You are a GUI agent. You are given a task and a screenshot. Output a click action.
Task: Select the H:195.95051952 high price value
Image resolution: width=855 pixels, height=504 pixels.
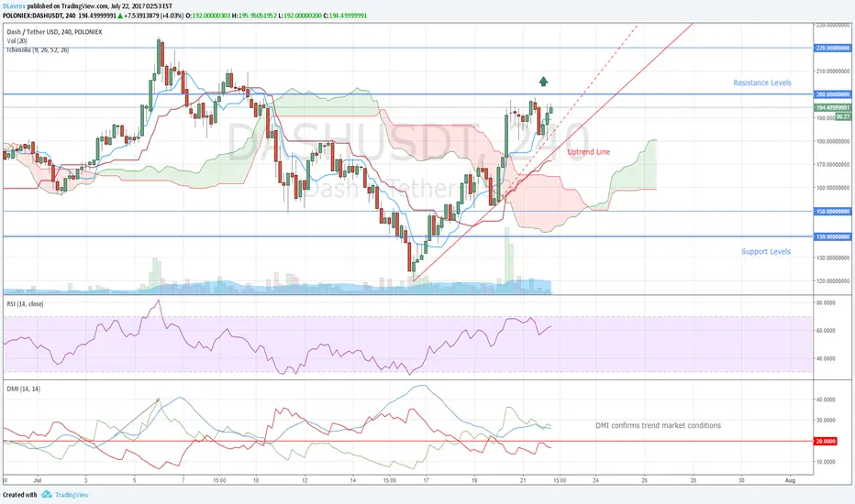tap(254, 16)
